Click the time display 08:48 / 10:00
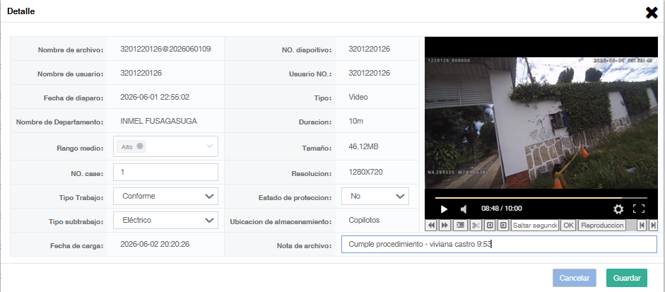The image size is (665, 292). click(502, 209)
